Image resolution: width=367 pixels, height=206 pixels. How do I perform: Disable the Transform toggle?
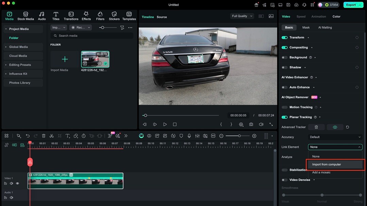[x=284, y=37]
